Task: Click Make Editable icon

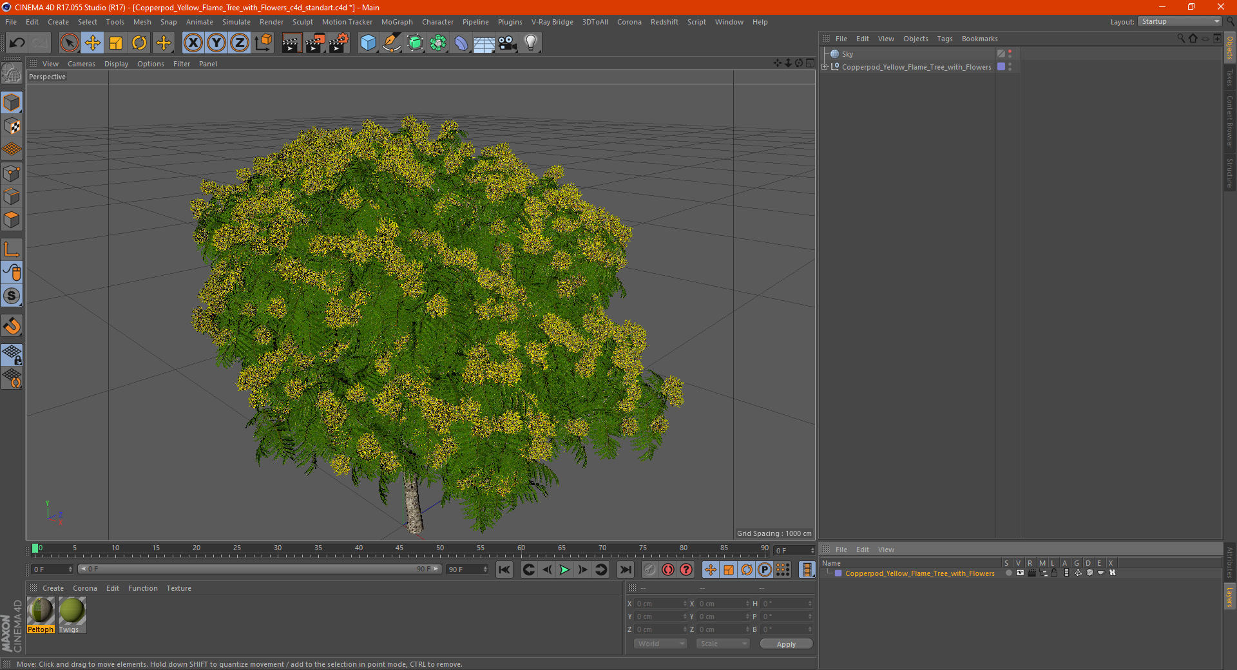Action: pyautogui.click(x=12, y=73)
